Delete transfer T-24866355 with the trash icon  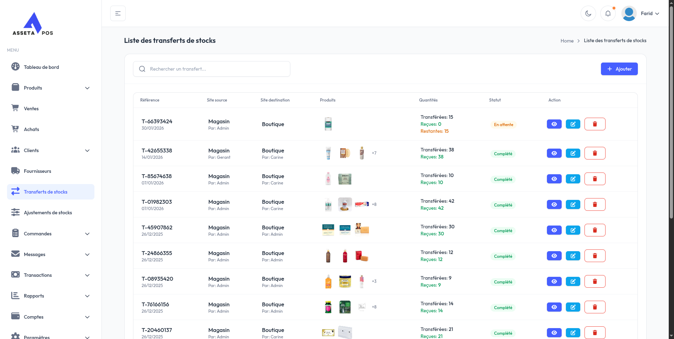(595, 256)
